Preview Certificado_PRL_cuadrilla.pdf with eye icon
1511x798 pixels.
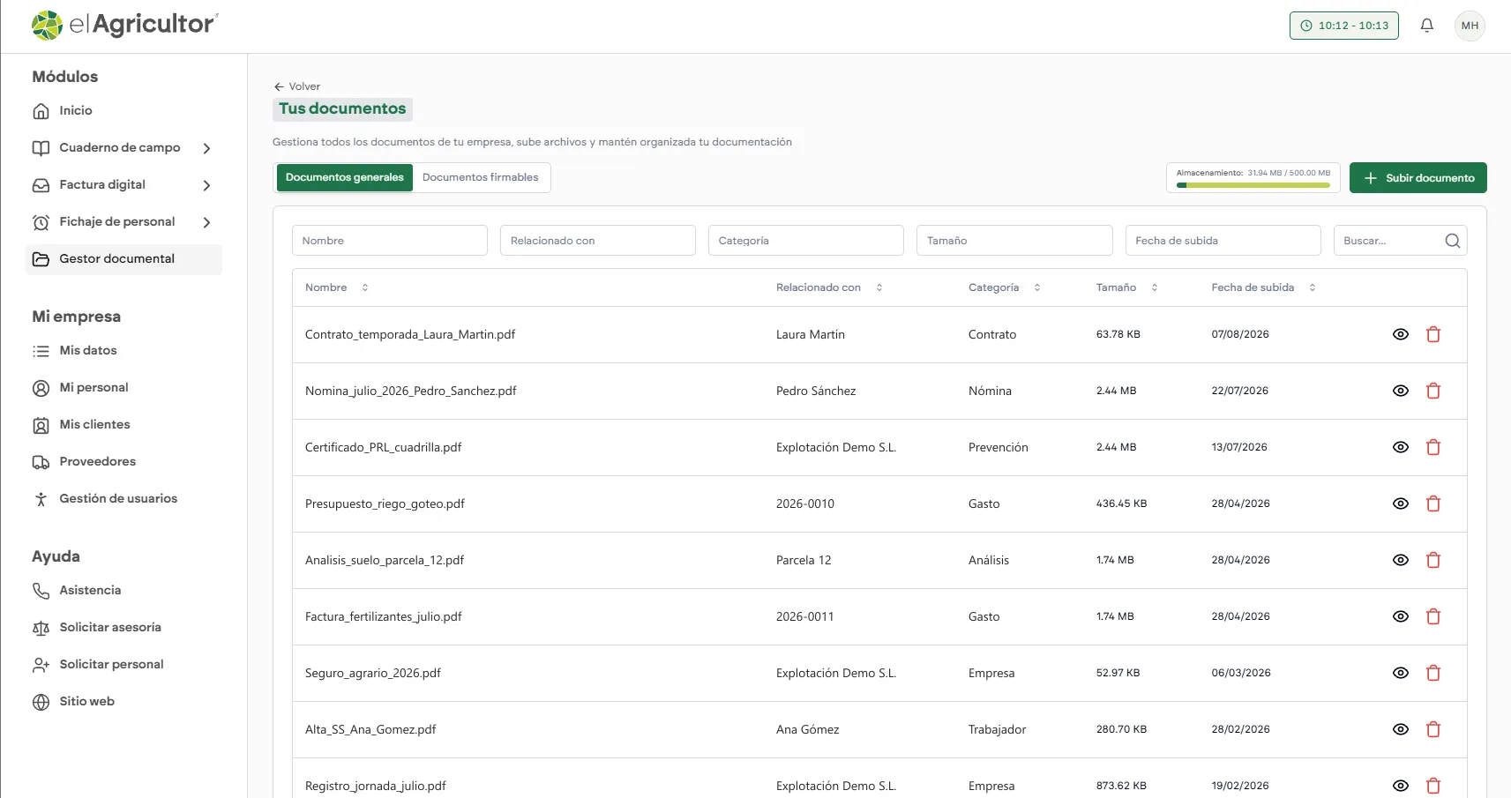tap(1401, 447)
